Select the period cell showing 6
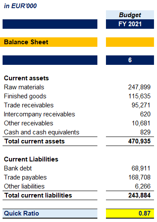This screenshot has height=222, width=157. (130, 60)
